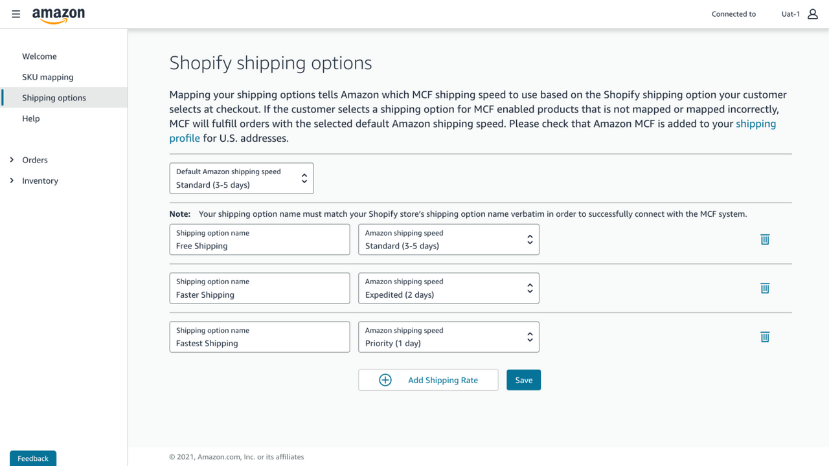Image resolution: width=829 pixels, height=466 pixels.
Task: Open the Feedback button
Action: (33, 458)
